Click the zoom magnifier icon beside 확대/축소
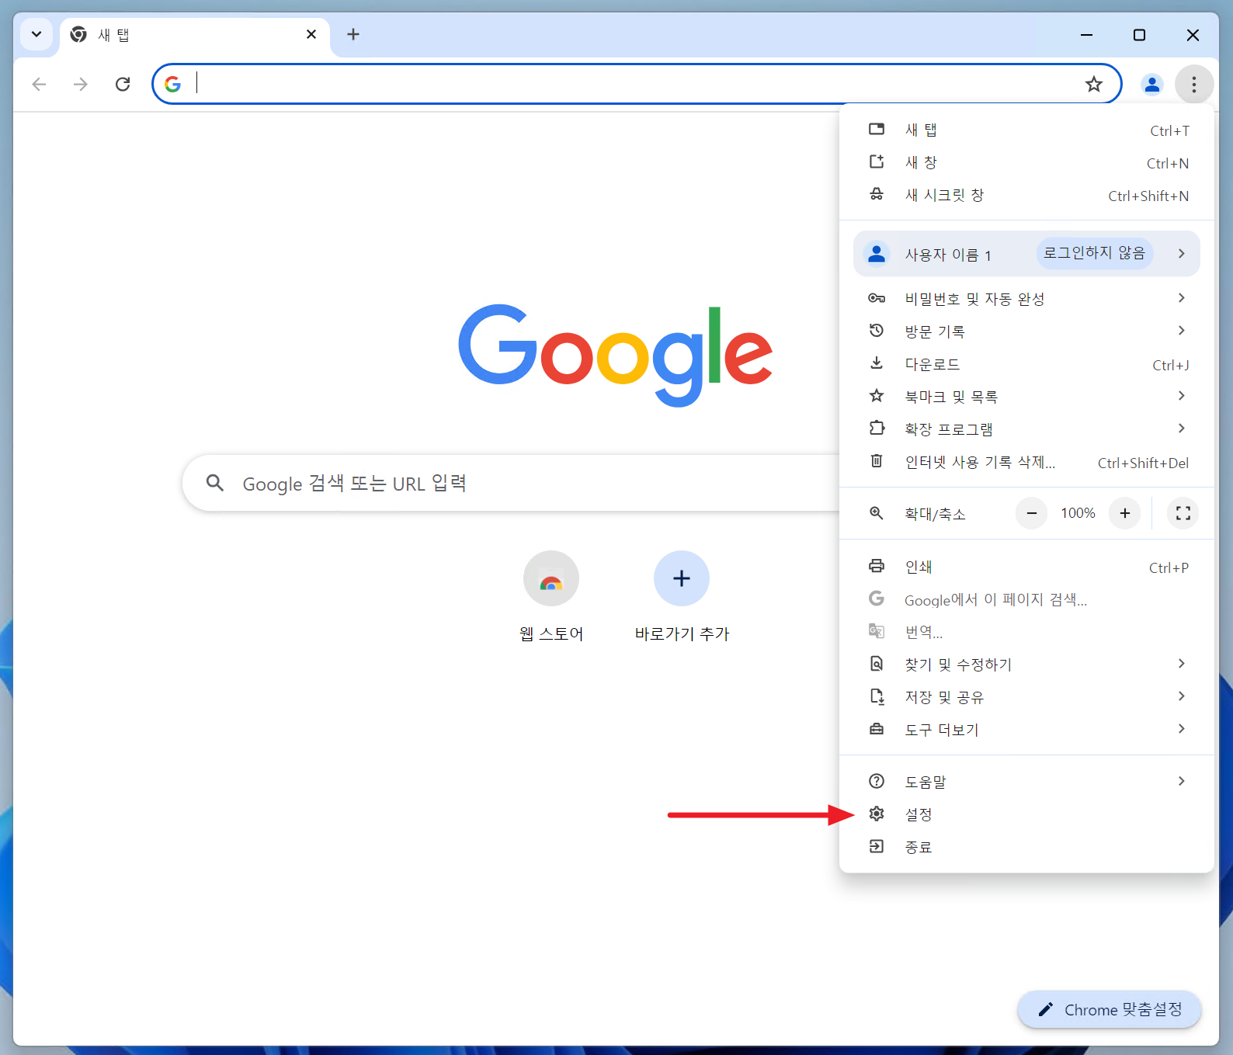Viewport: 1233px width, 1055px height. (877, 513)
